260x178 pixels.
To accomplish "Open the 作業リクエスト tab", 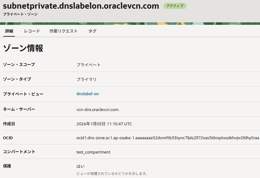I will (63, 31).
